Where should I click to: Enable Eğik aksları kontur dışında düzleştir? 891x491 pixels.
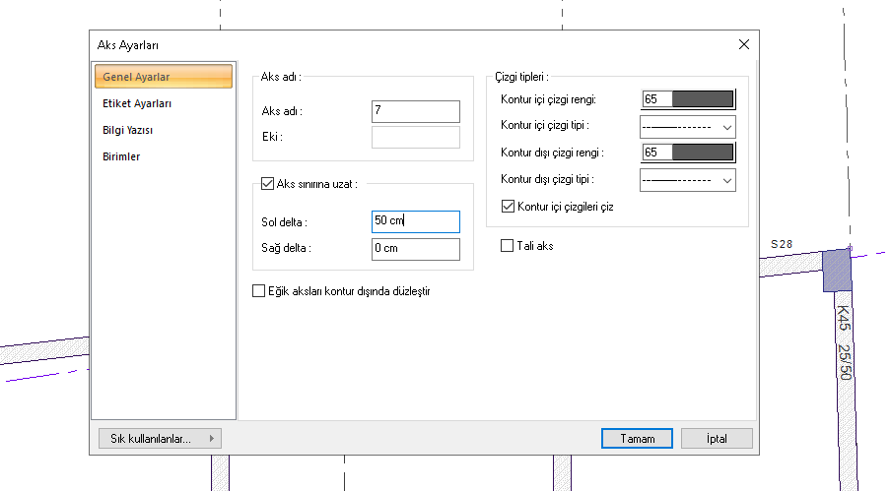(258, 291)
